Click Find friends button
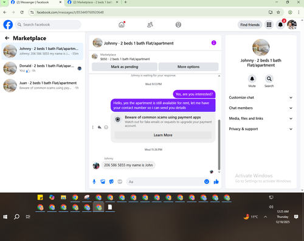304x241 pixels. click(250, 25)
